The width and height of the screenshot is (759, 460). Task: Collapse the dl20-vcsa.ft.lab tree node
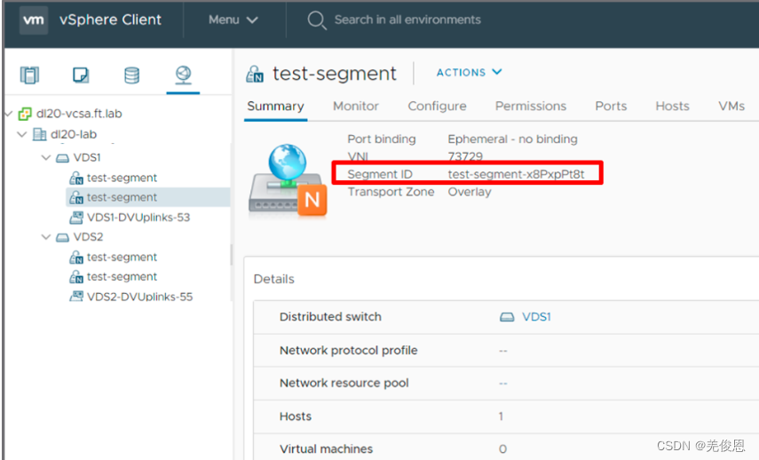pyautogui.click(x=9, y=114)
